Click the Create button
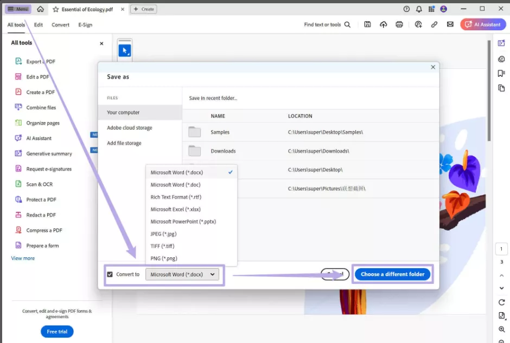The image size is (510, 343). [x=143, y=9]
